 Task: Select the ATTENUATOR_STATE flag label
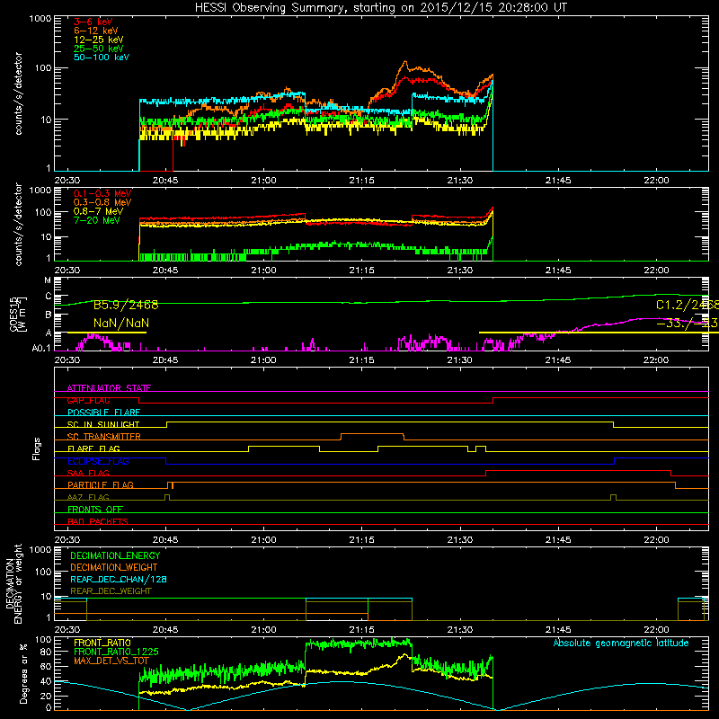point(109,388)
